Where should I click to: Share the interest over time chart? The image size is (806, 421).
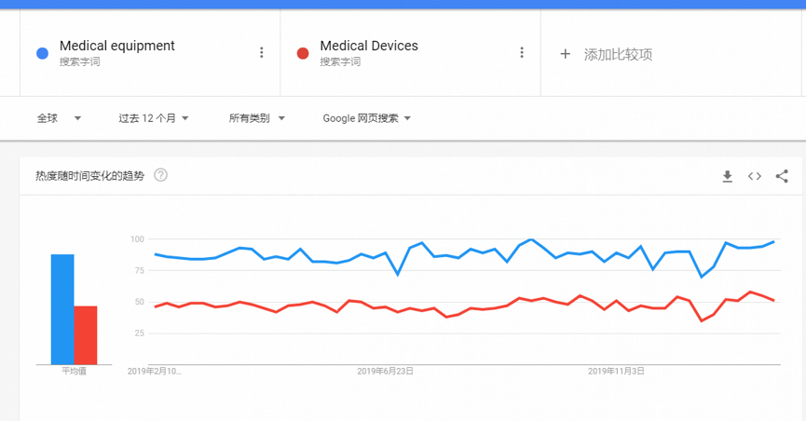pos(782,176)
